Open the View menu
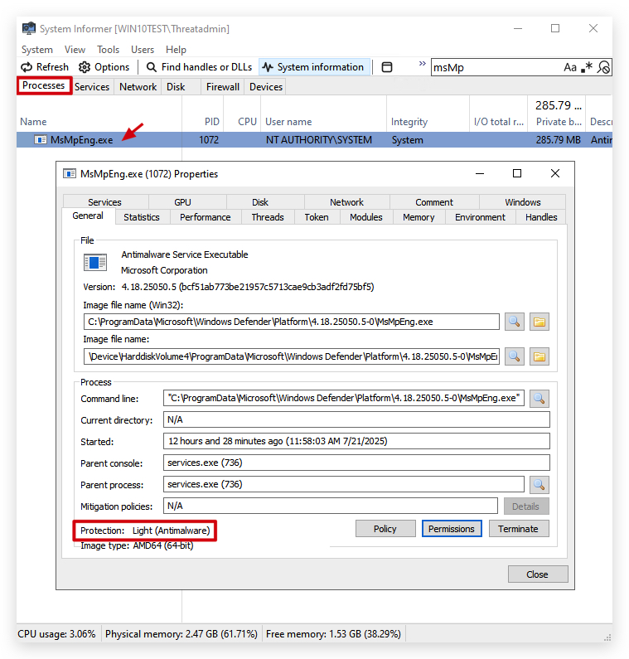This screenshot has width=629, height=659. pos(75,50)
